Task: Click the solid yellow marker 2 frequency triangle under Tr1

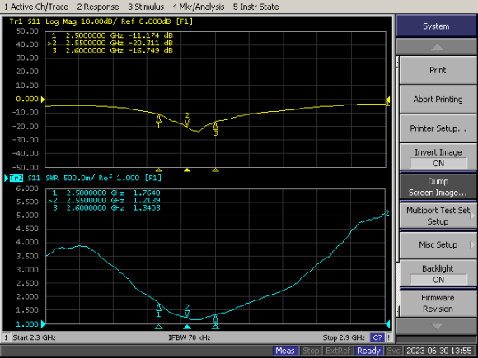Action: click(x=187, y=170)
